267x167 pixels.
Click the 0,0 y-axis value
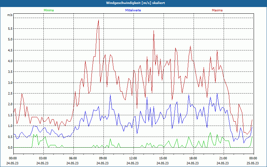pos(10,147)
